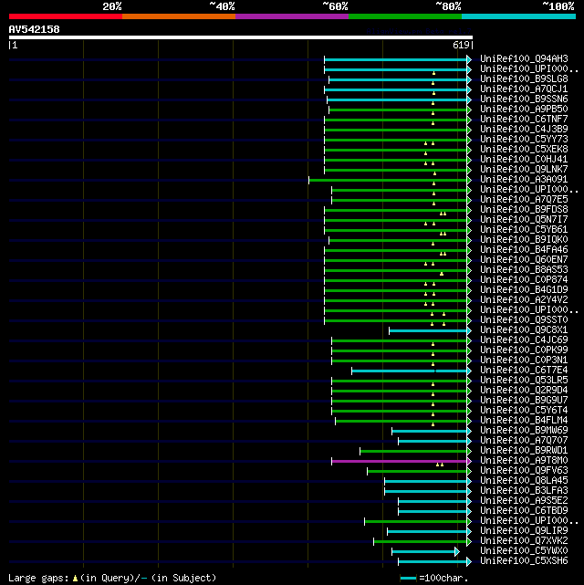Click the UniRef100_C6T7E4 hit name
Image resolution: width=584 pixels, height=585 pixels.
(x=524, y=371)
